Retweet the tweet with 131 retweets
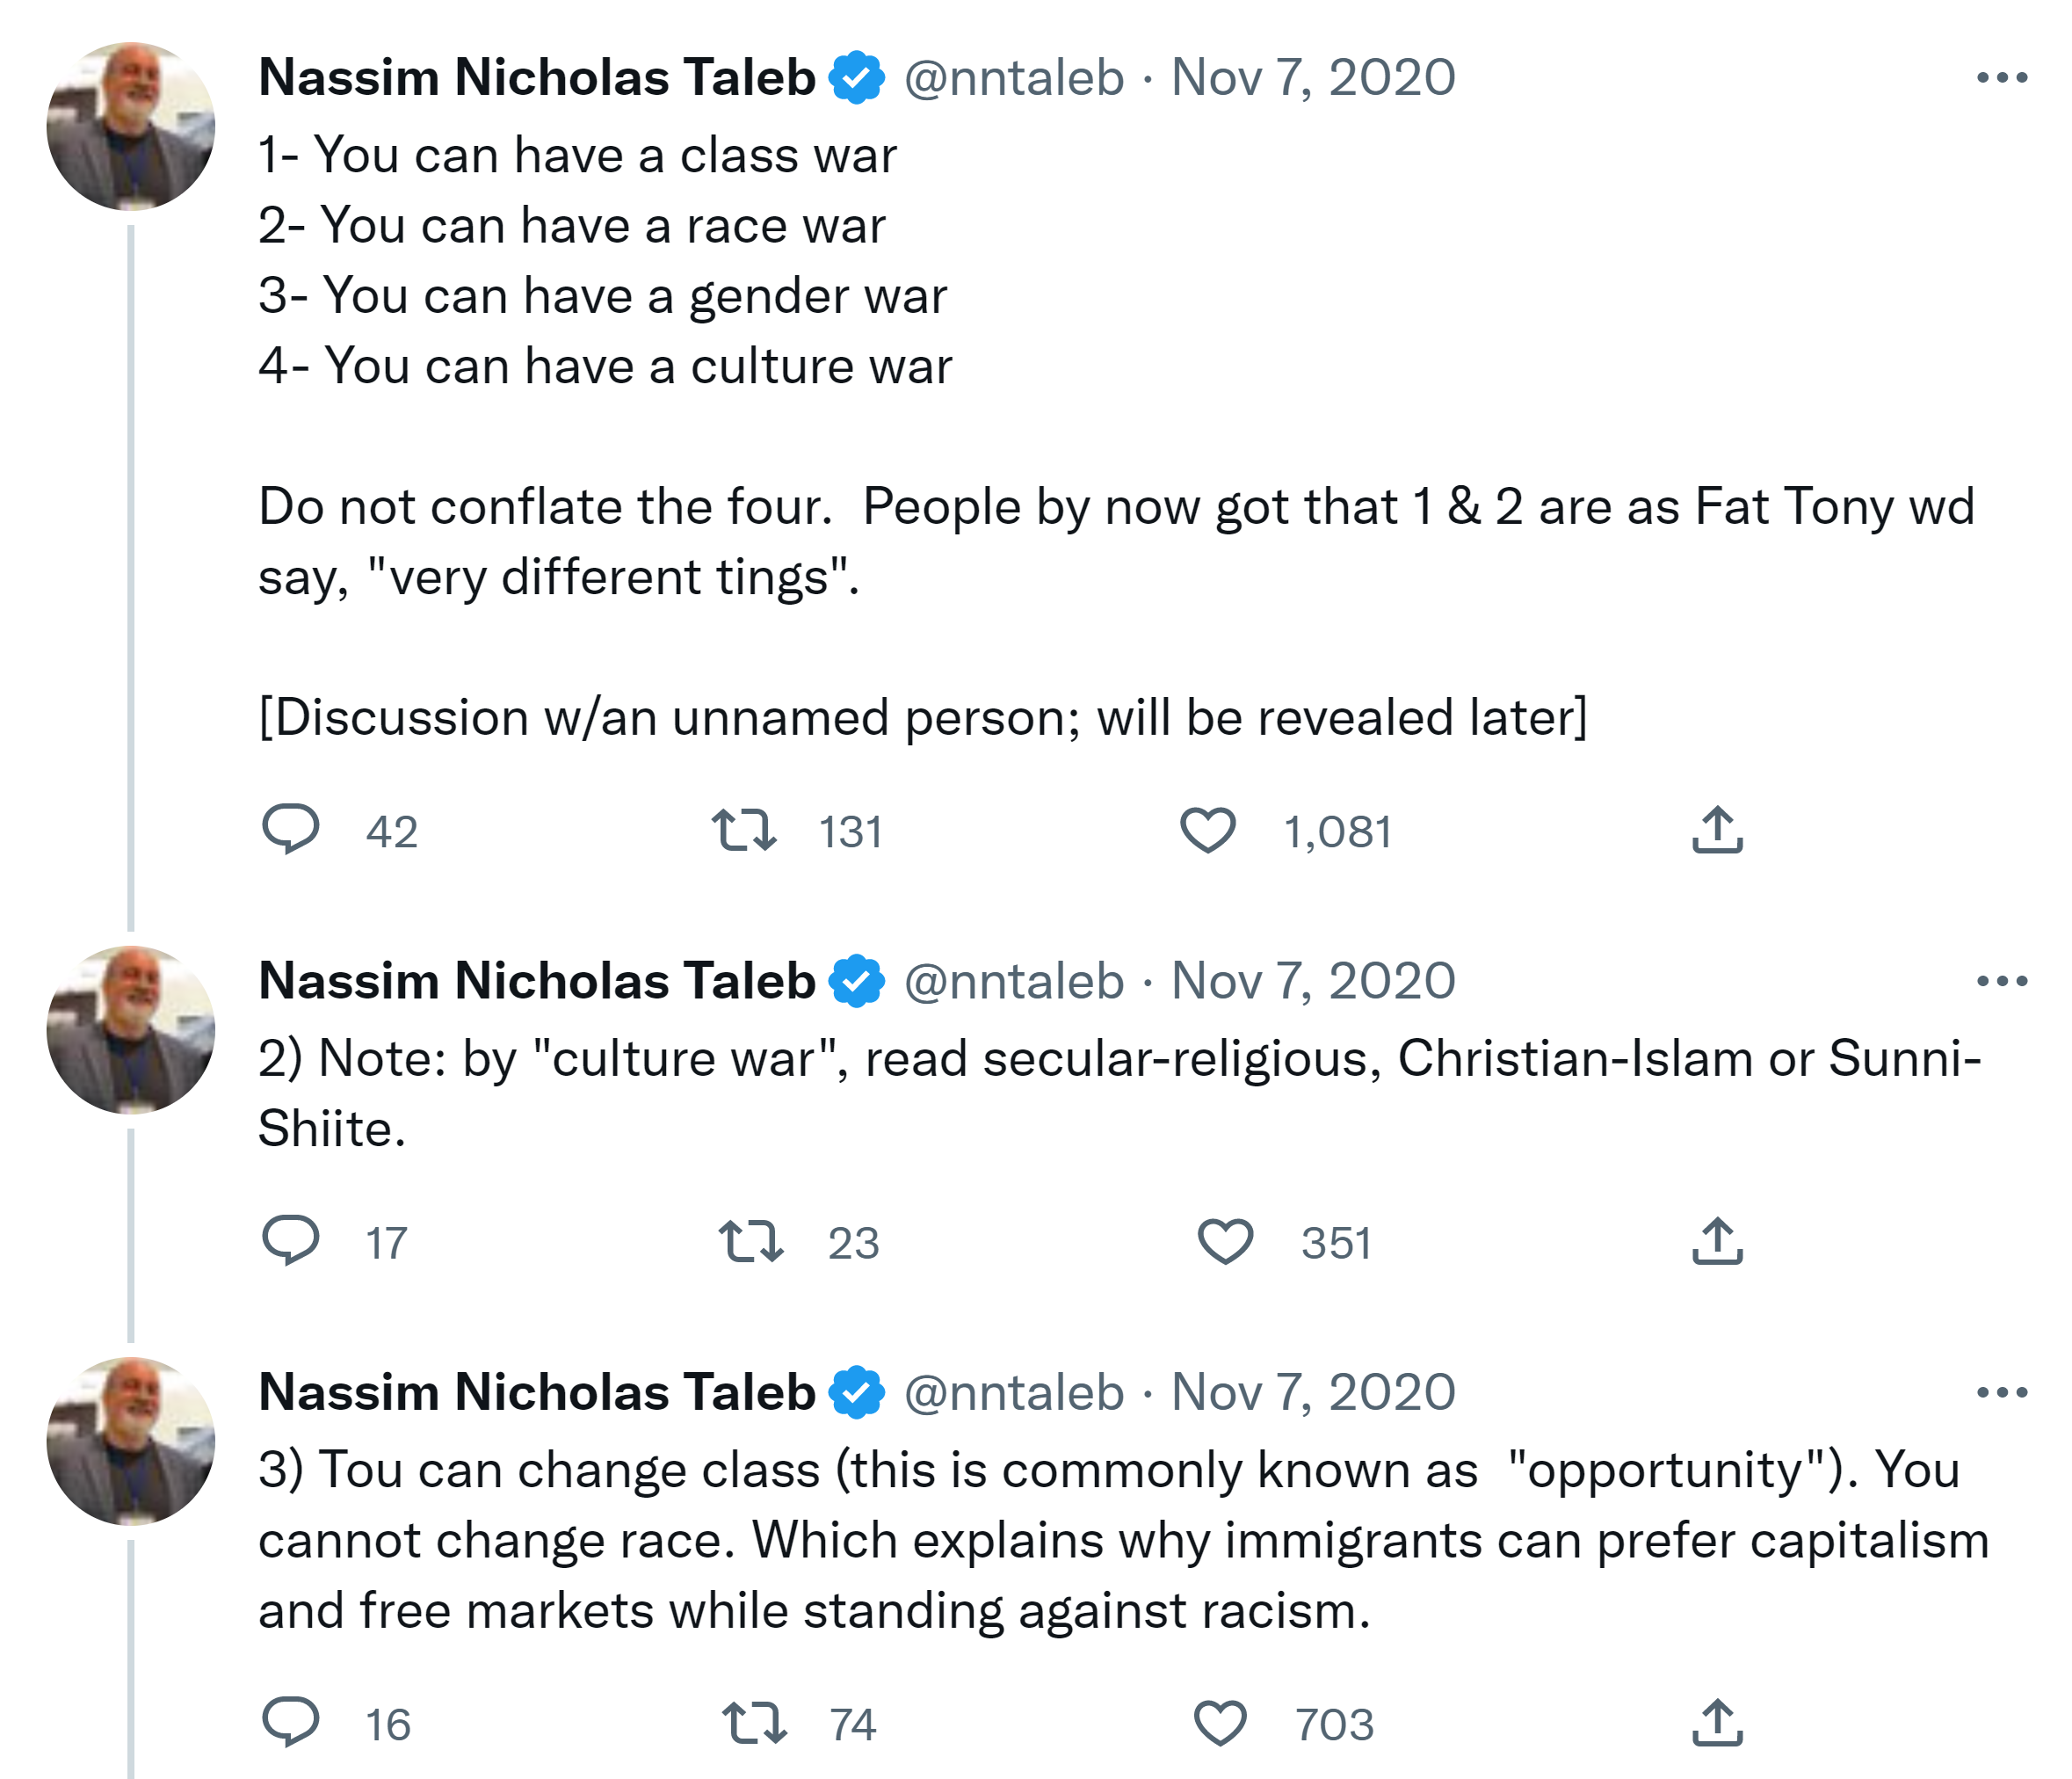Image resolution: width=2072 pixels, height=1779 pixels. [744, 830]
